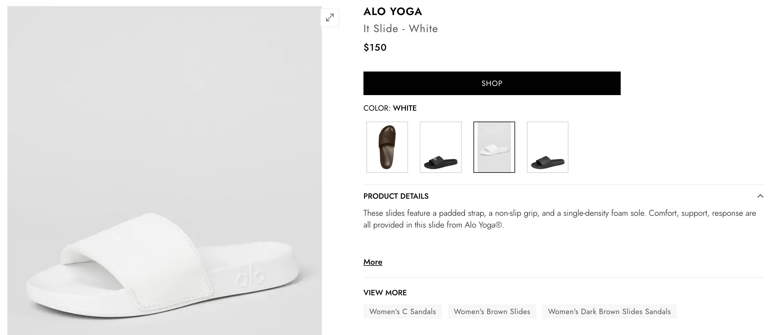
Task: Pick the all-black slide color swatch
Action: (x=548, y=147)
